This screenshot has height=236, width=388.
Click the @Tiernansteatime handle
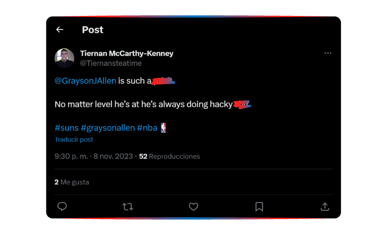110,63
